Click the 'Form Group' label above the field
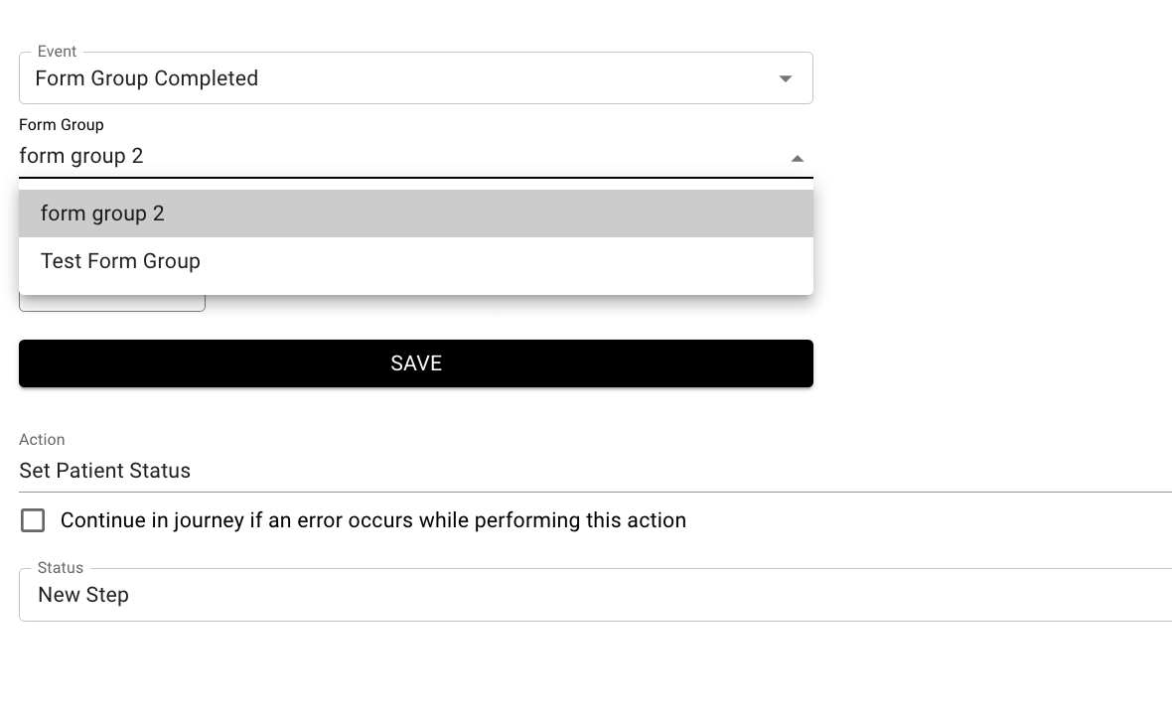The image size is (1172, 715). click(x=61, y=125)
